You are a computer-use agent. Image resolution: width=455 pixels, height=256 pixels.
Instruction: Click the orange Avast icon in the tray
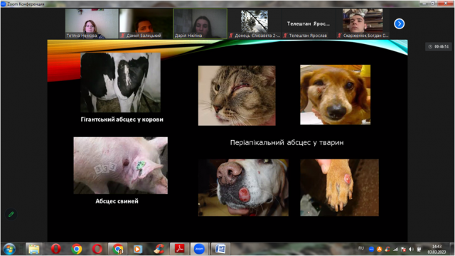379,250
